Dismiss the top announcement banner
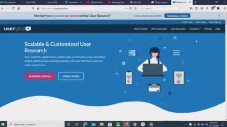Viewport: 227px width, 127px height. (x=219, y=16)
